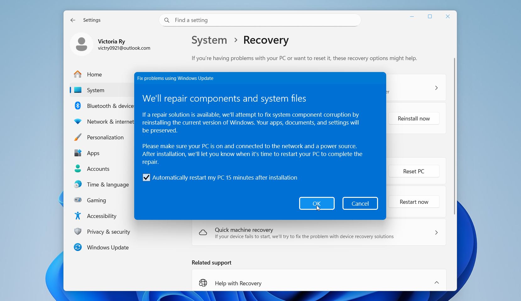The width and height of the screenshot is (521, 301).
Task: Click the Home icon in sidebar
Action: coord(78,74)
